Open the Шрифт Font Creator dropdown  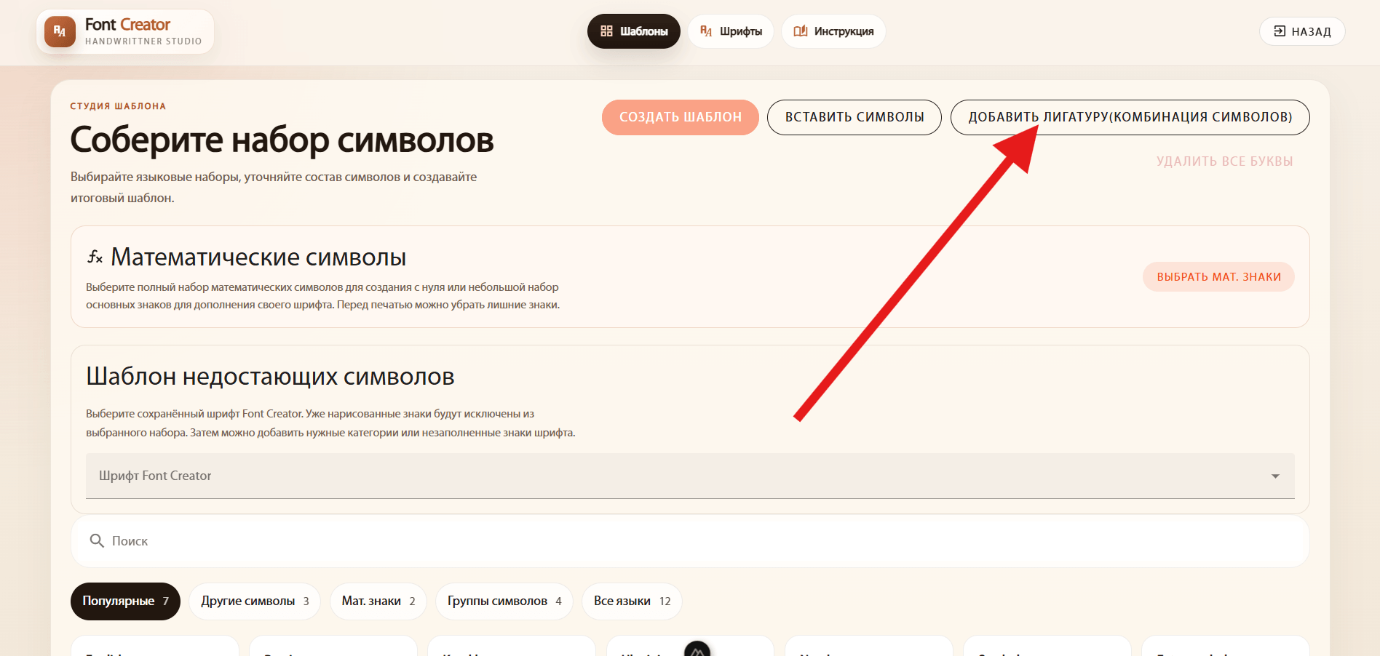coord(690,476)
